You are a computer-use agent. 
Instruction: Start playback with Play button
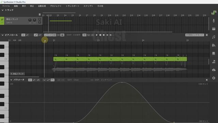[x=97, y=35]
